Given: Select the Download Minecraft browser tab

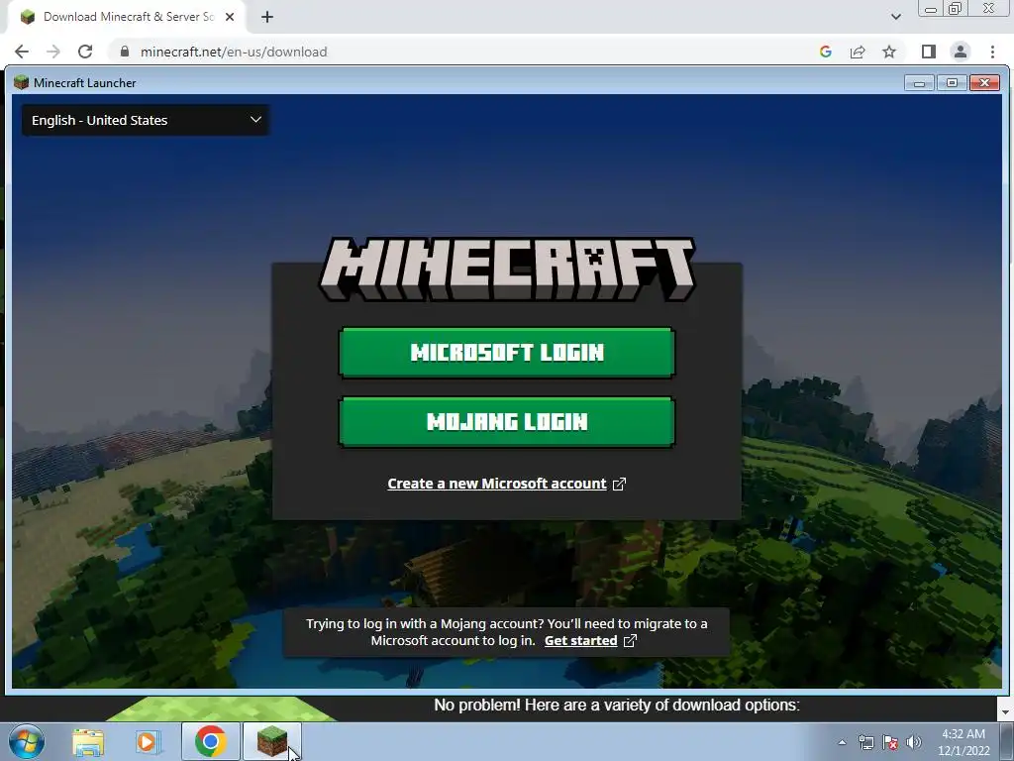Looking at the screenshot, I should [126, 17].
